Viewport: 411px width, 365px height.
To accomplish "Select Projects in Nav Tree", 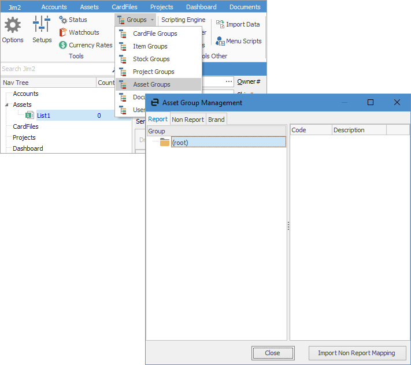I will pyautogui.click(x=24, y=137).
